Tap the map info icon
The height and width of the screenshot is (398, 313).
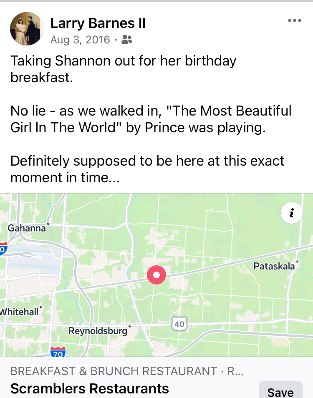292,213
